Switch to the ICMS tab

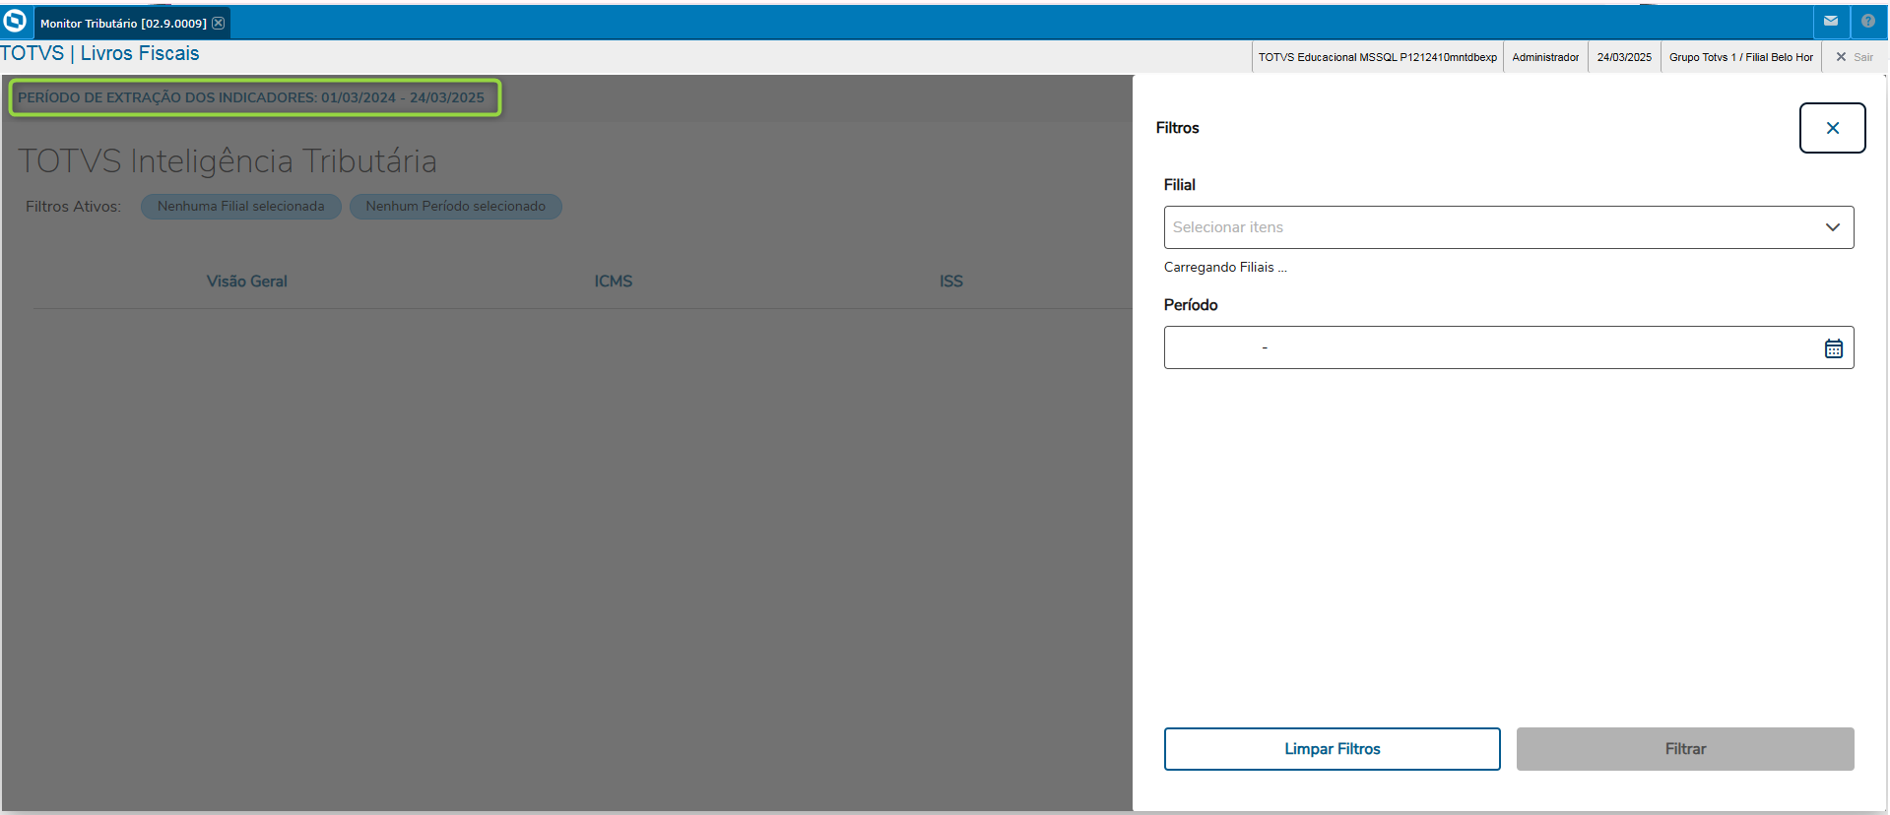click(613, 282)
